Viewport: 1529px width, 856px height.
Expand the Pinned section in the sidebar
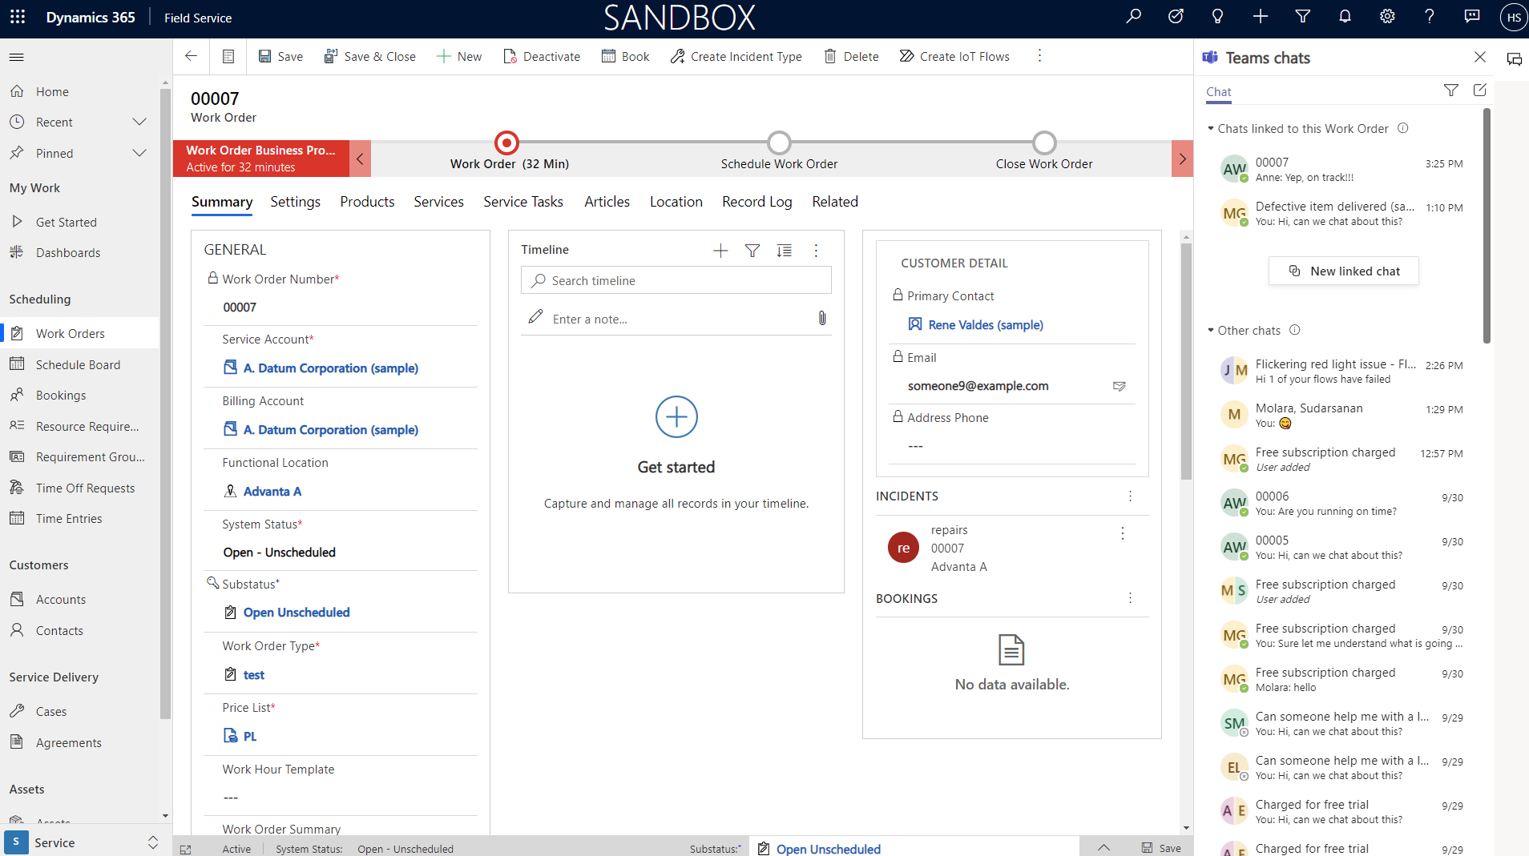pos(139,153)
